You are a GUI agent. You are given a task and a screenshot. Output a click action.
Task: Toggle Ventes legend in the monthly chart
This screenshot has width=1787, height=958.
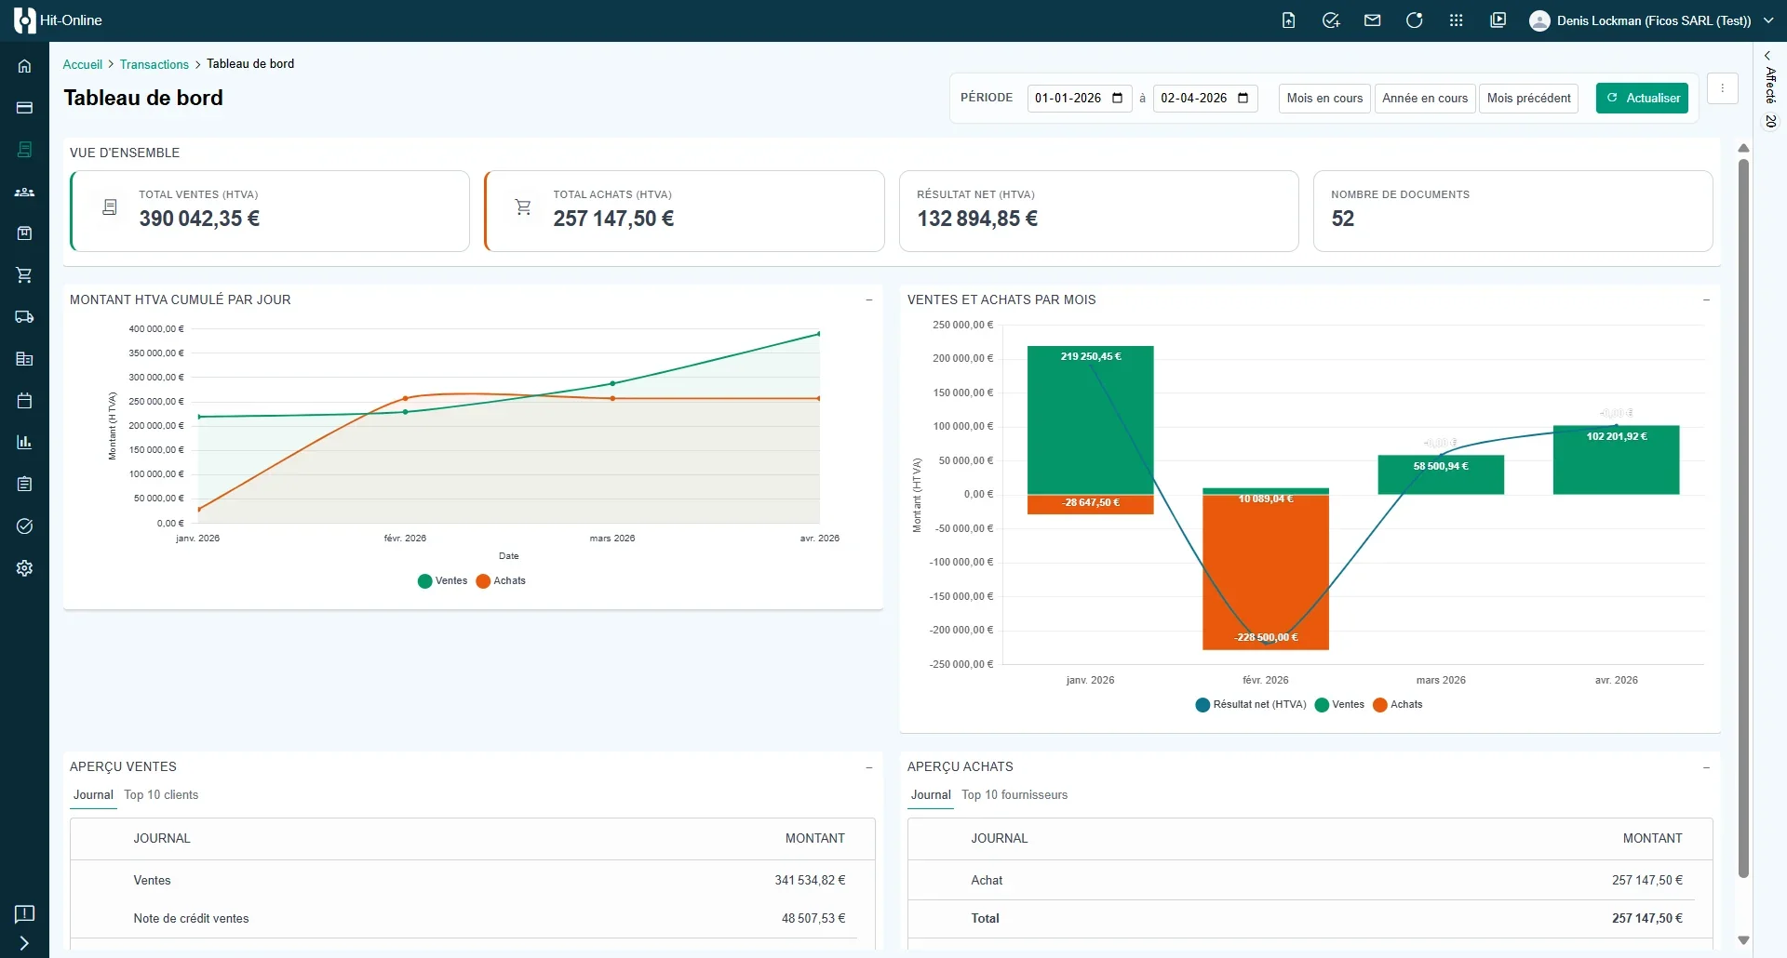click(x=1339, y=705)
